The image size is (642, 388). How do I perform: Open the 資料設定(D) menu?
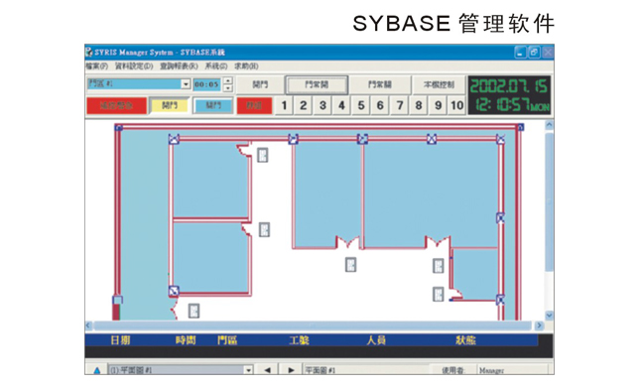click(134, 65)
